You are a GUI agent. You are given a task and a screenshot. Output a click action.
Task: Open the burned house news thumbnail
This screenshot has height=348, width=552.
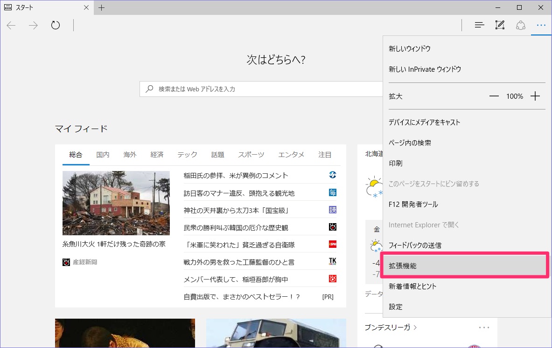(x=116, y=203)
